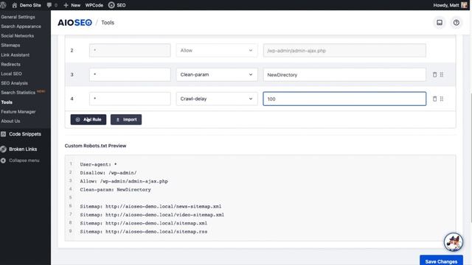
Task: Open Search Statistics in sidebar
Action: [x=18, y=93]
